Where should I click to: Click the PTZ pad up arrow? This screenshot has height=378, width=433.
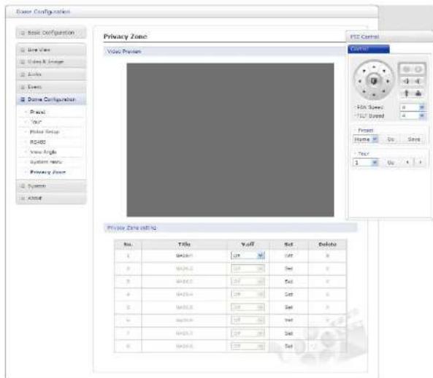point(374,67)
